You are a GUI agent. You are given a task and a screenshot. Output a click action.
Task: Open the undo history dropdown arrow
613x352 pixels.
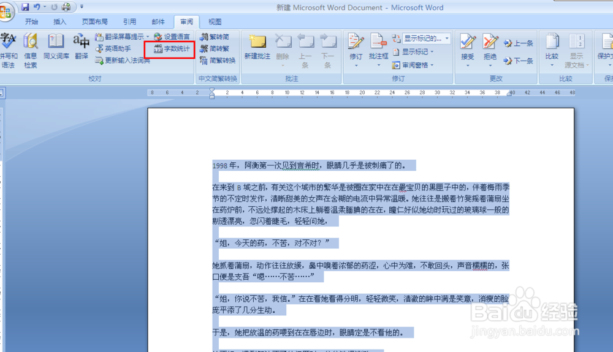[x=45, y=7]
